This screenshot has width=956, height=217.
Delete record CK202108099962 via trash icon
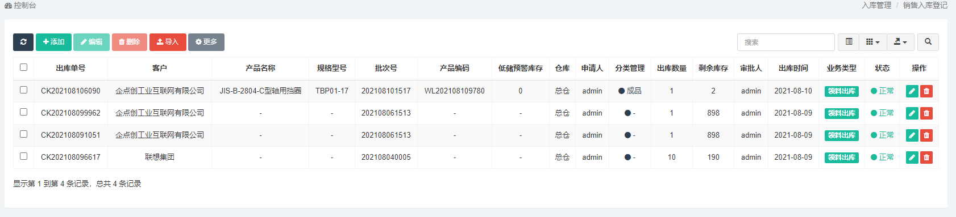926,113
